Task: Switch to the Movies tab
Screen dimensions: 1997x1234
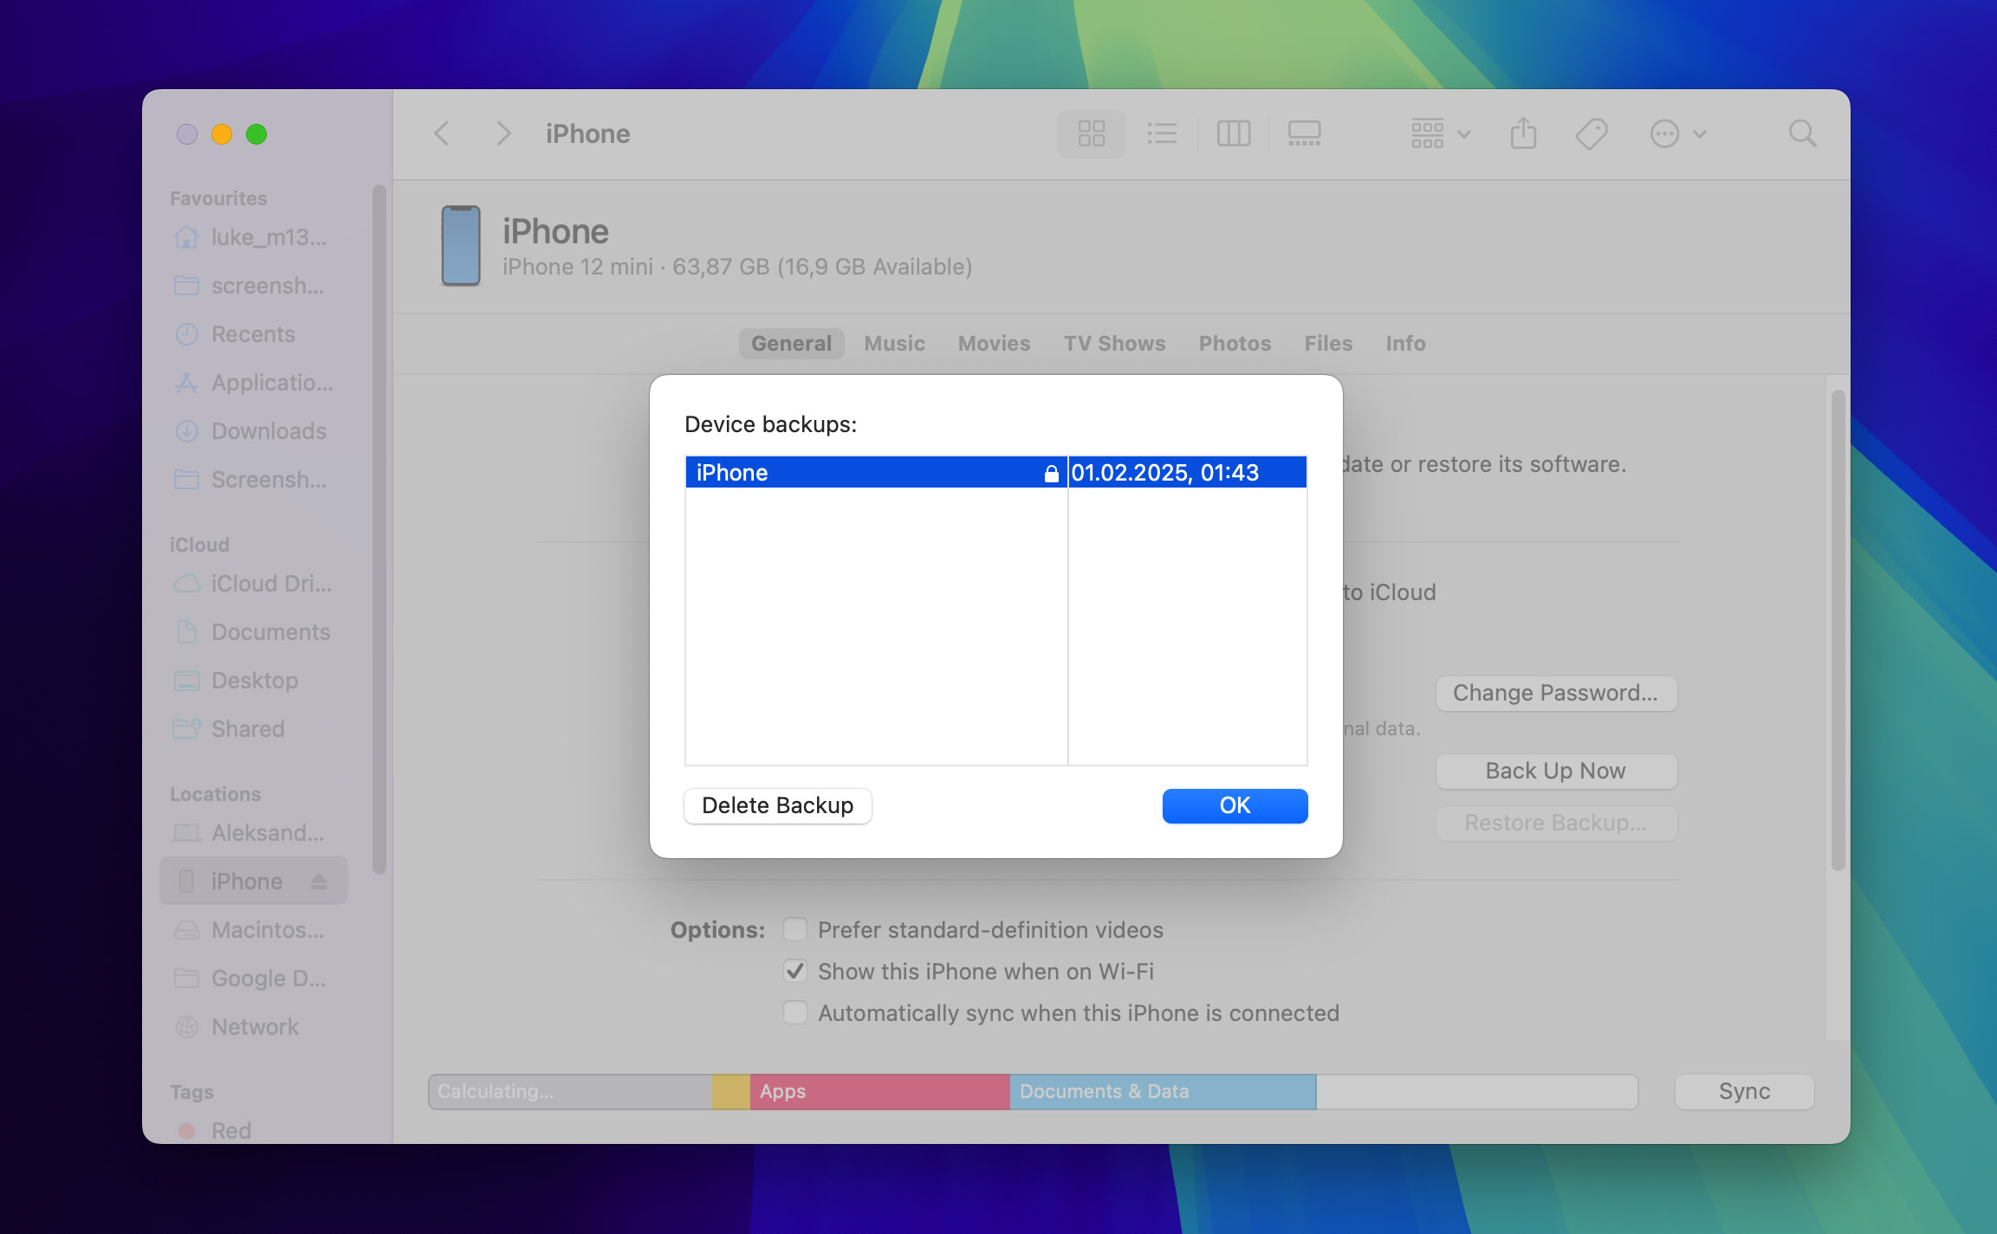Action: (x=994, y=344)
